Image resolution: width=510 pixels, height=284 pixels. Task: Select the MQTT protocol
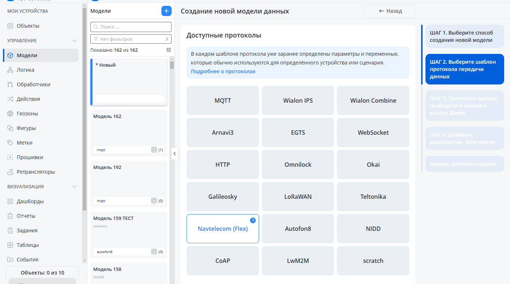click(x=223, y=100)
